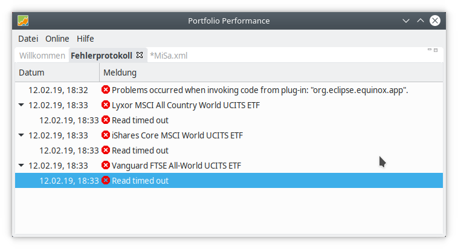Open the Online menu
This screenshot has width=458, height=249.
57,39
